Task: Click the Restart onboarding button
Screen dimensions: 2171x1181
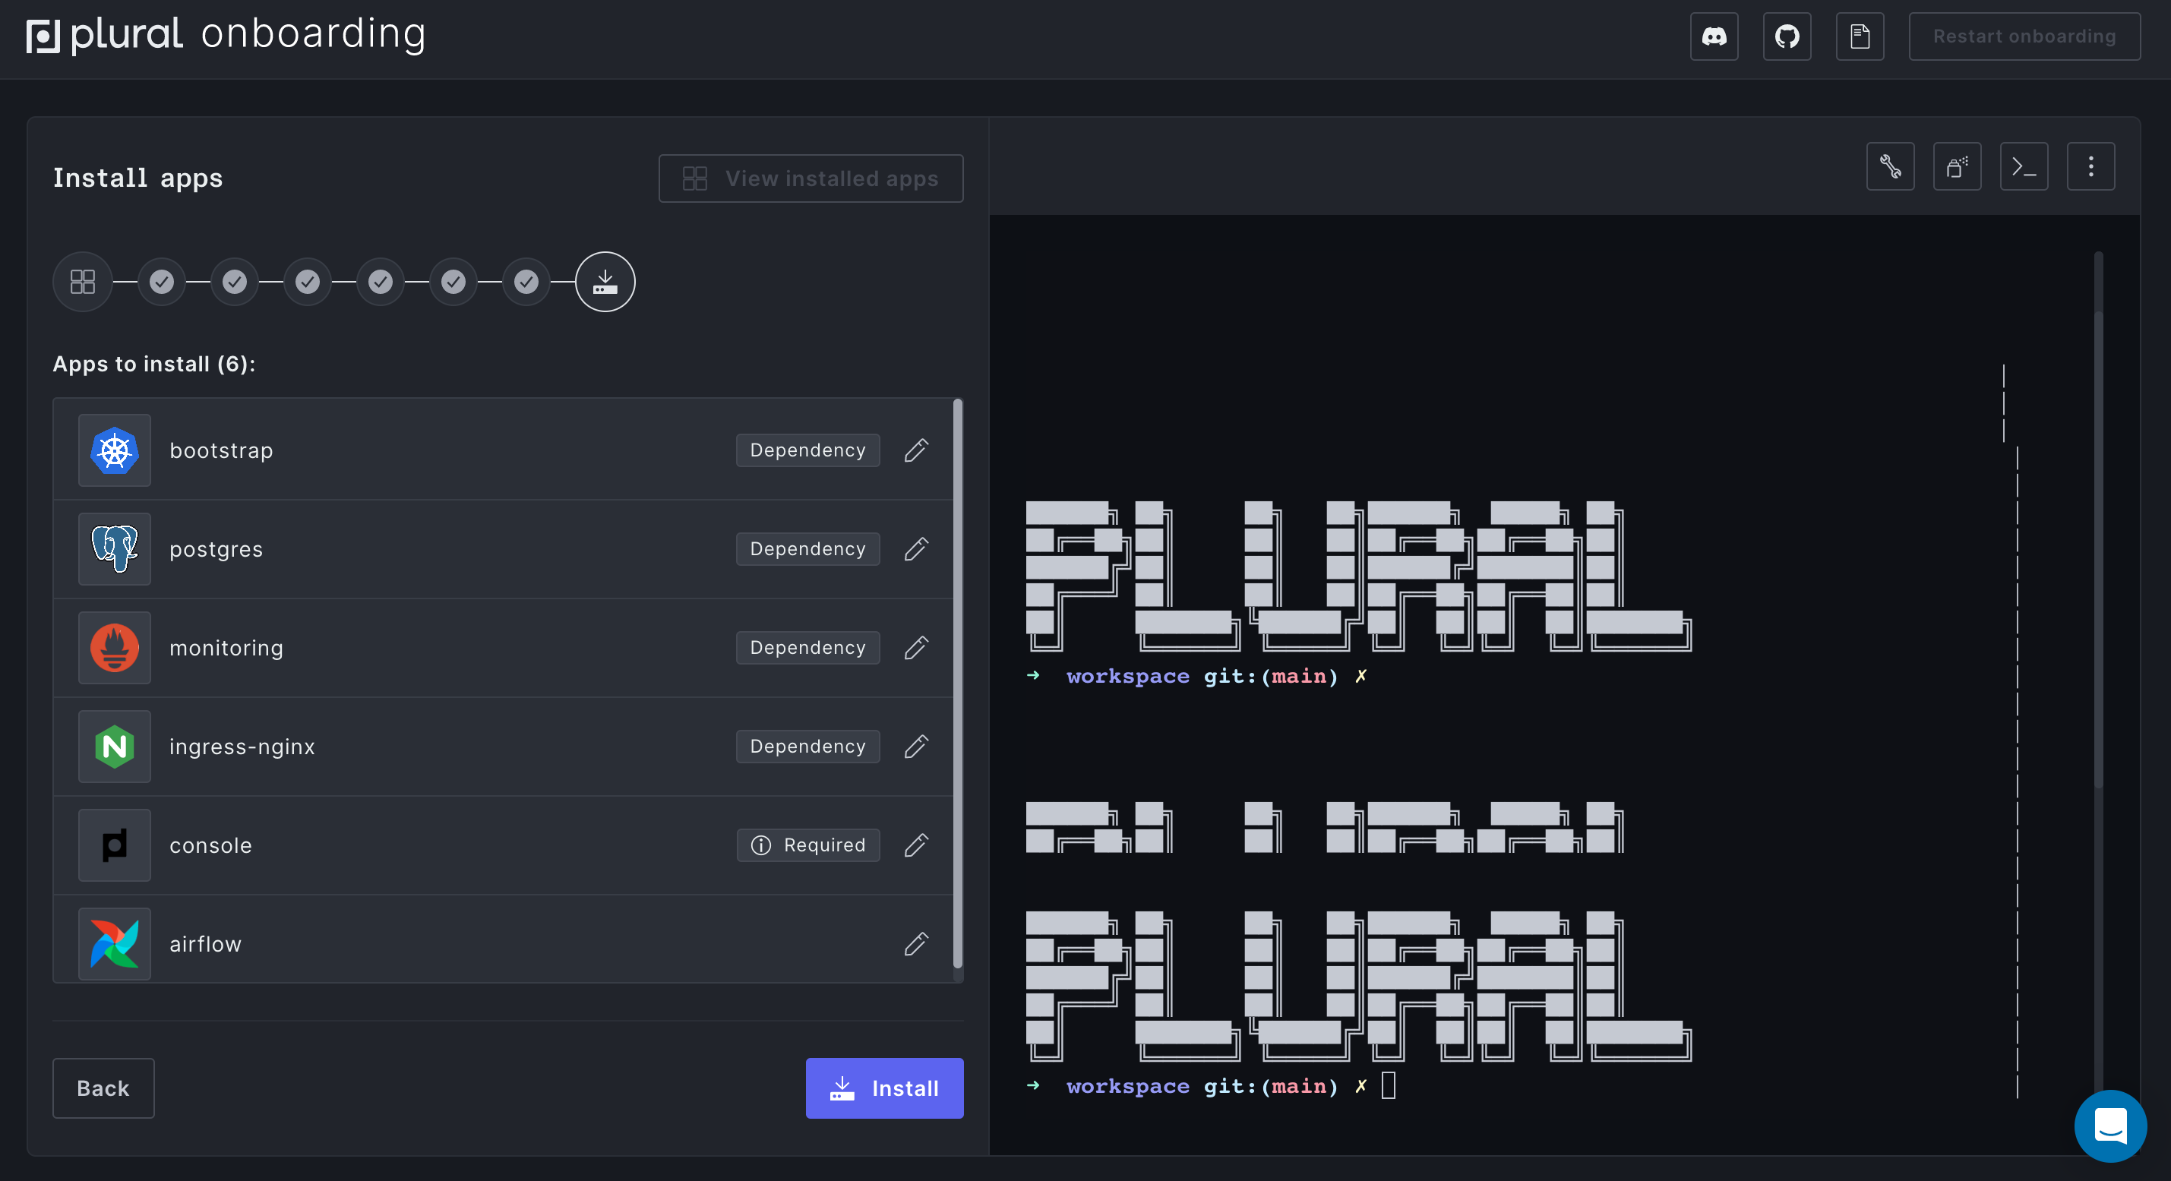Action: pyautogui.click(x=2024, y=36)
